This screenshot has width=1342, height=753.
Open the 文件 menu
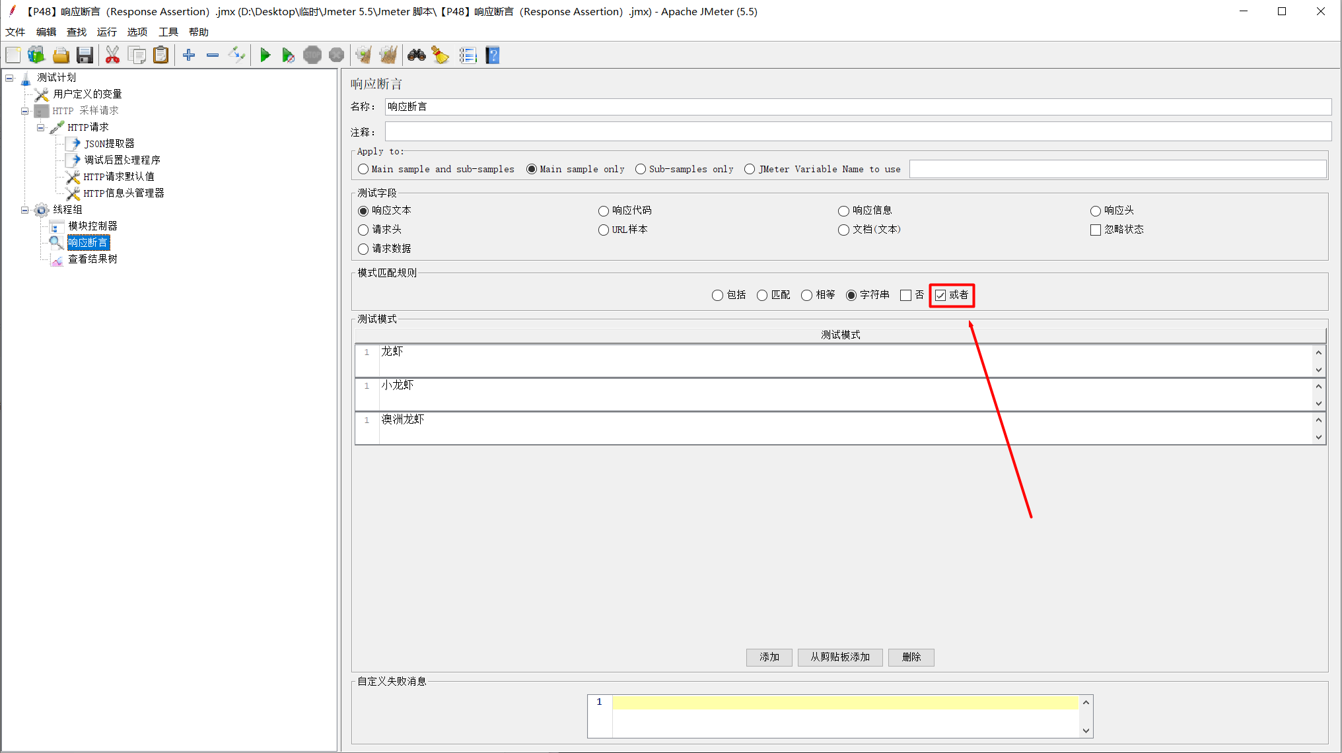[15, 32]
